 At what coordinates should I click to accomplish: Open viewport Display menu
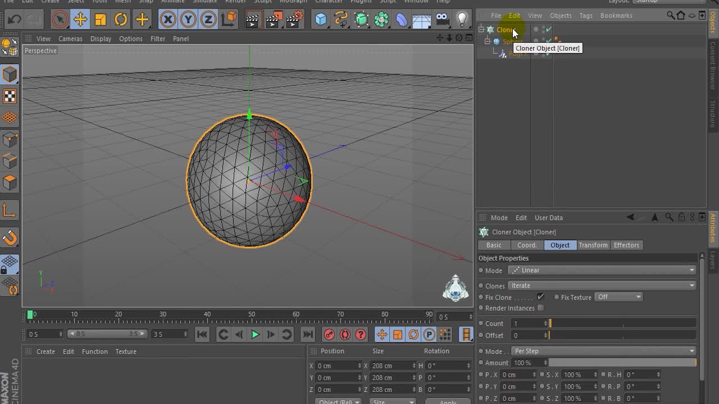coord(101,39)
